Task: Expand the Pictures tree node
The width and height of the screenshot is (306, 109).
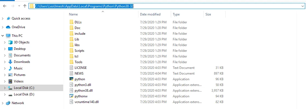Action: click(5, 75)
